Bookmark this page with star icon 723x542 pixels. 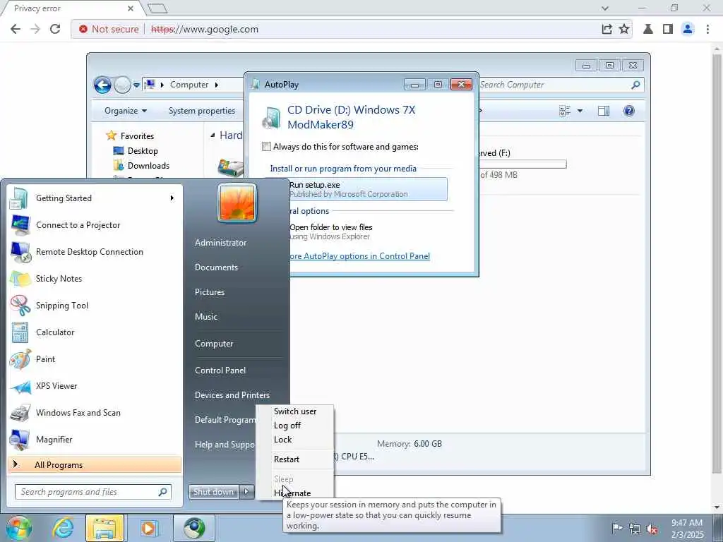coord(624,29)
